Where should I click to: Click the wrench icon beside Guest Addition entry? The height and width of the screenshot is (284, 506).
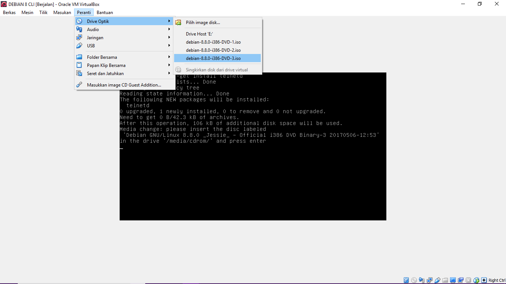click(x=79, y=85)
